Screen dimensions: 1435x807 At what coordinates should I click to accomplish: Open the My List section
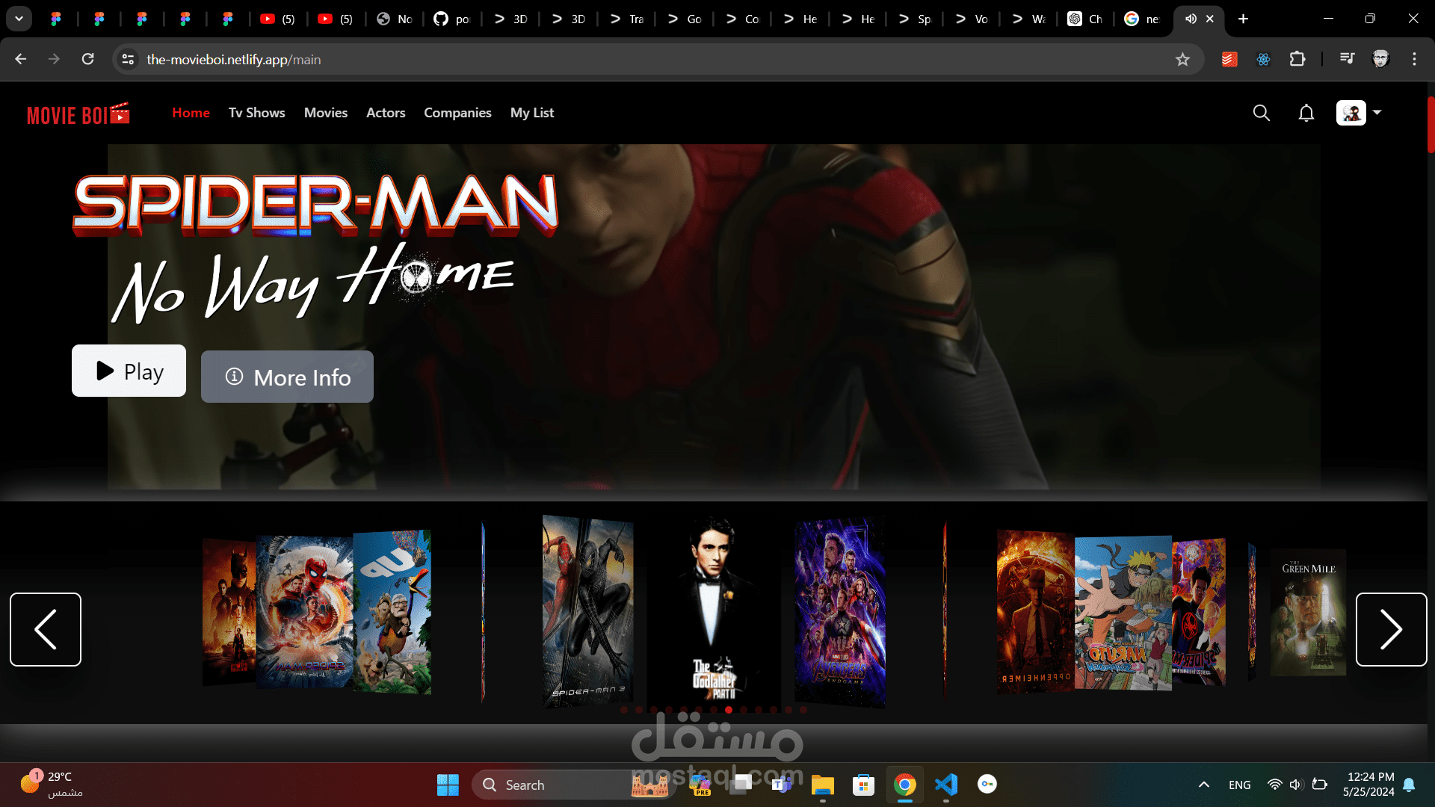coord(532,113)
